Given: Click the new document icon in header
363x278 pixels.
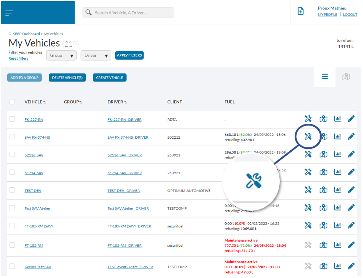Looking at the screenshot, I should pos(301,12).
